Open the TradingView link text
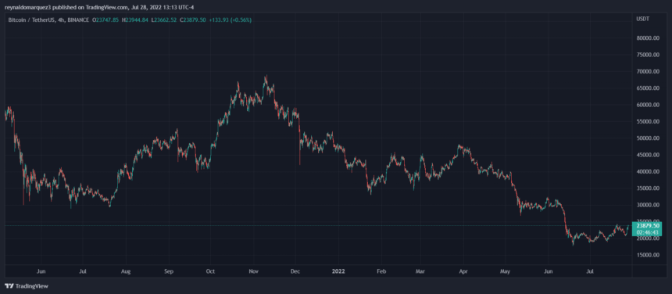The image size is (672, 294). point(32,286)
